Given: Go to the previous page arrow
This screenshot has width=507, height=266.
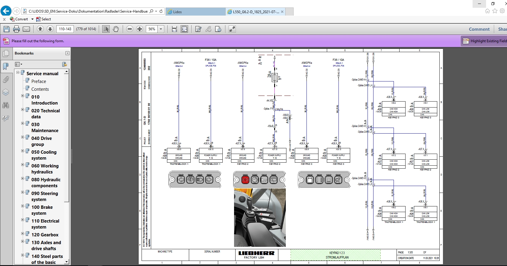Looking at the screenshot, I should click(x=40, y=29).
